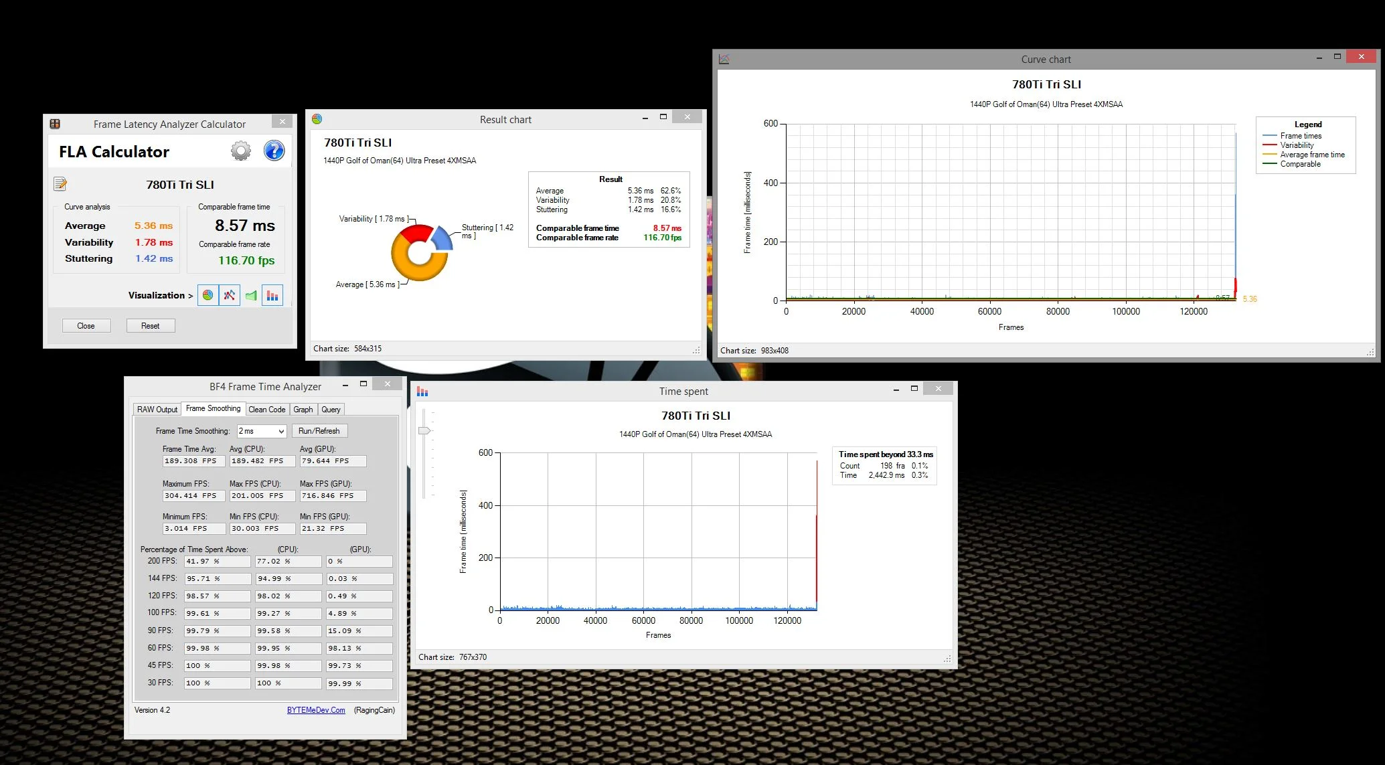
Task: Click Curve chart window title icon
Action: tap(724, 60)
